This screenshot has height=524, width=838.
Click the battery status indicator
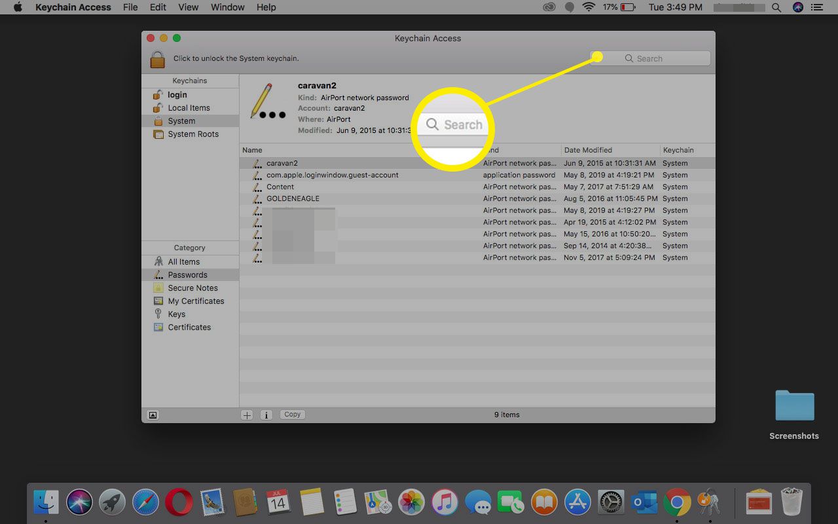coord(619,7)
